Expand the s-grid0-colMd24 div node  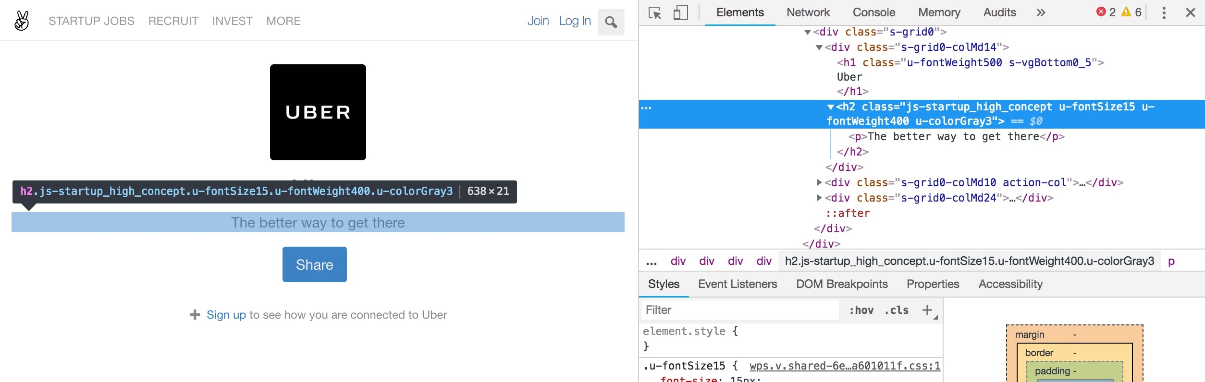[x=819, y=198]
